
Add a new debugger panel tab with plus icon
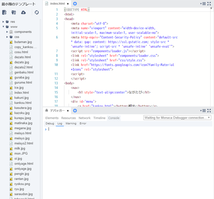[x=75, y=111]
